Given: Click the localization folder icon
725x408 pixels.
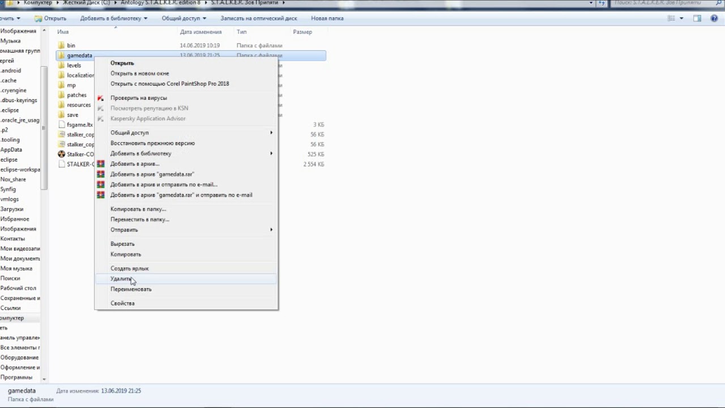Looking at the screenshot, I should tap(62, 75).
